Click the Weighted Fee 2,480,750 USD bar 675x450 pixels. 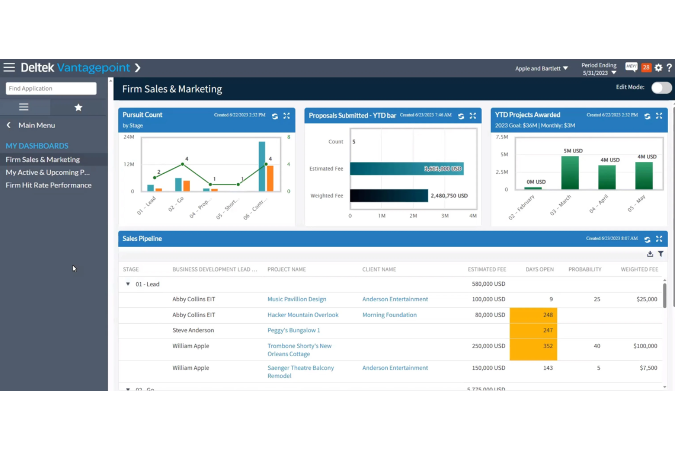point(389,196)
